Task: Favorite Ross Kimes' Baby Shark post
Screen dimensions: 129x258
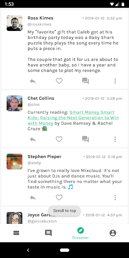Action: coord(59,81)
